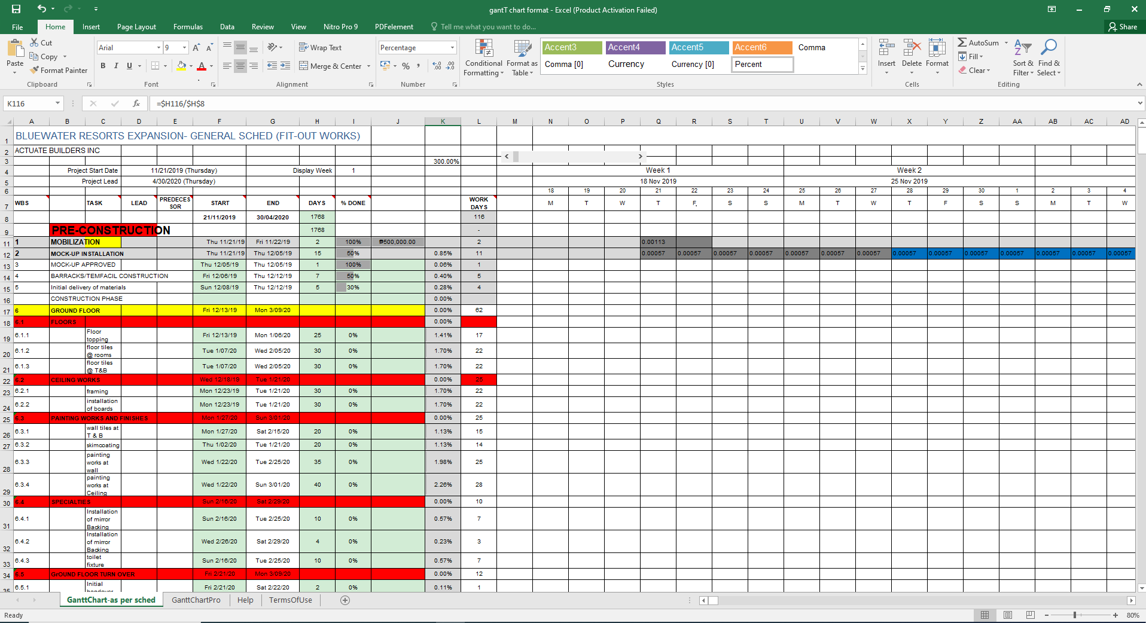
Task: Click the red Font Color A icon
Action: [x=202, y=66]
